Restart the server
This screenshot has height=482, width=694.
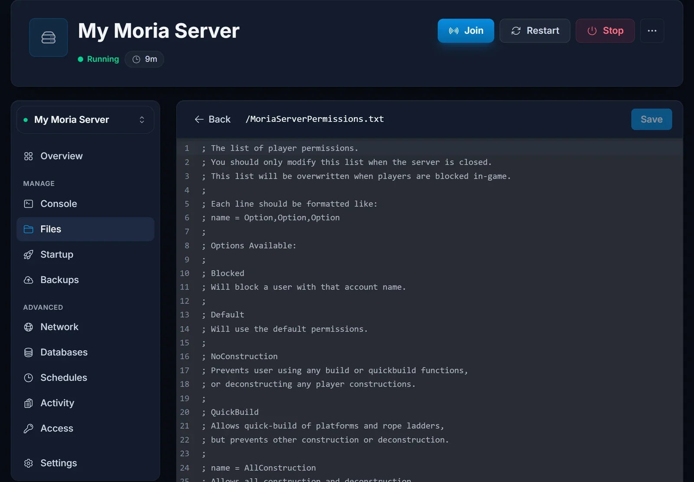pos(534,30)
